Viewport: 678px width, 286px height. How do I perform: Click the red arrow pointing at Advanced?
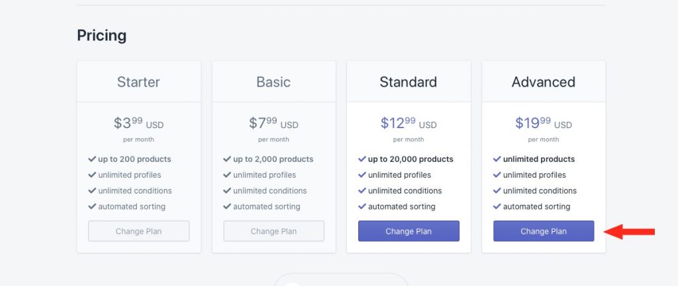click(629, 232)
